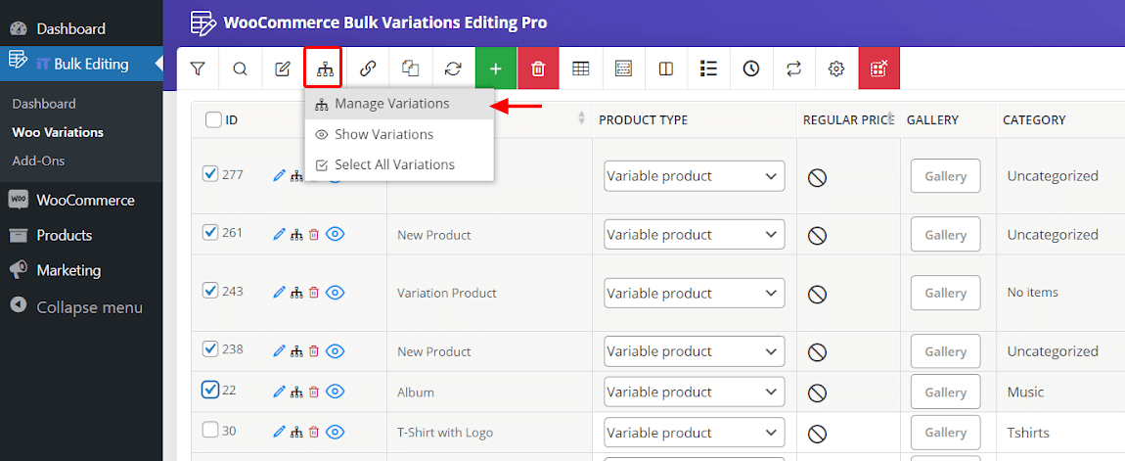Screen dimensions: 1125x461
Task: Open Add-Ons in the sidebar submenu
Action: pyautogui.click(x=38, y=161)
